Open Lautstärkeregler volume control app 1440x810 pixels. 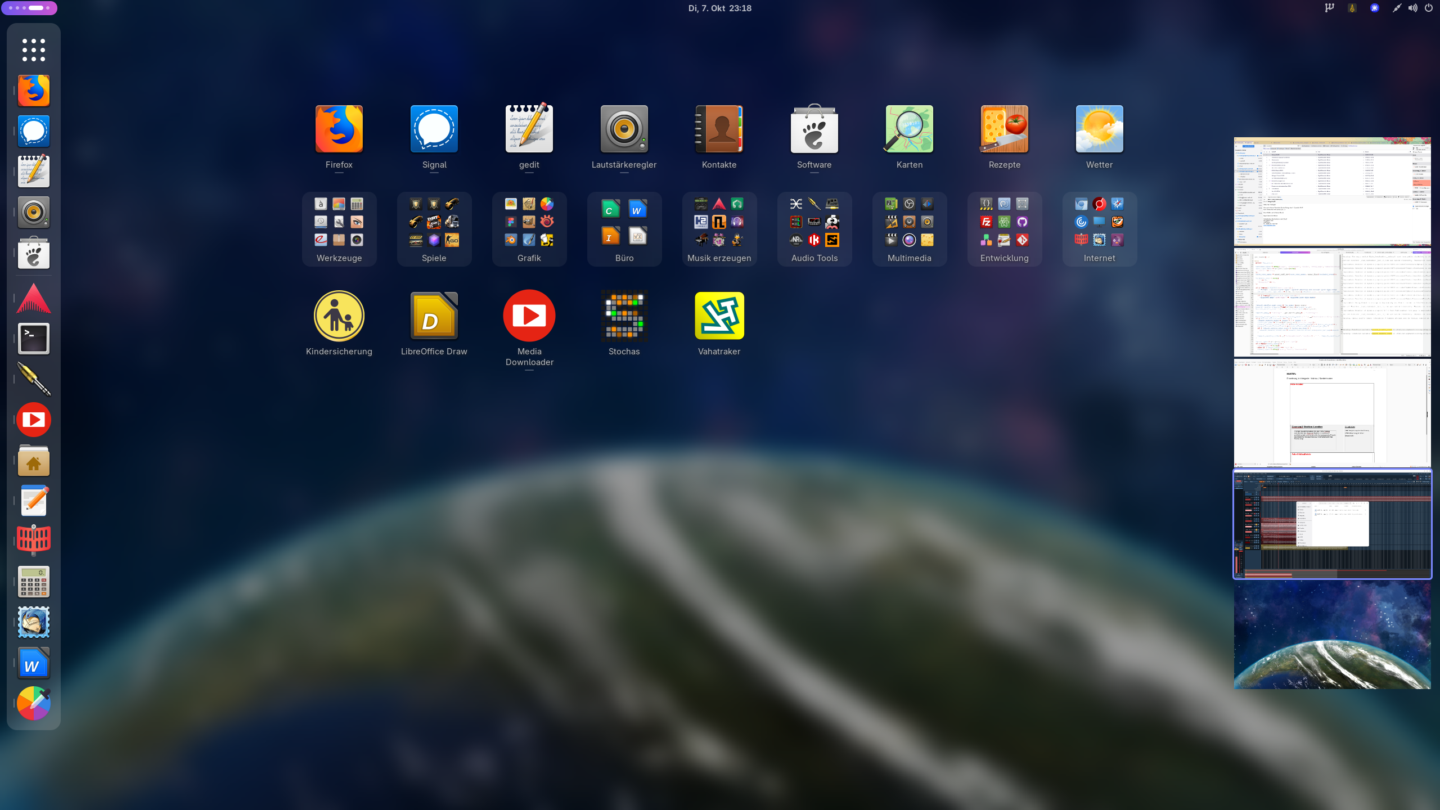pyautogui.click(x=624, y=129)
